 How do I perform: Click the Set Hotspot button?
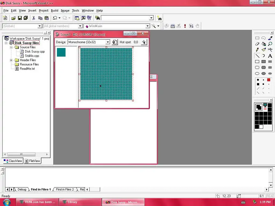coord(144,42)
